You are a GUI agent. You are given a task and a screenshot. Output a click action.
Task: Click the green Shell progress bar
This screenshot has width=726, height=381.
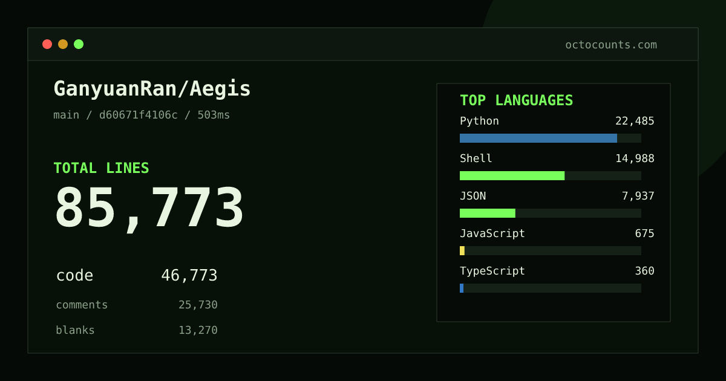(512, 175)
